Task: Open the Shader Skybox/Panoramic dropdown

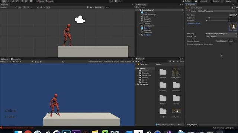Action: pyautogui.click(x=217, y=11)
